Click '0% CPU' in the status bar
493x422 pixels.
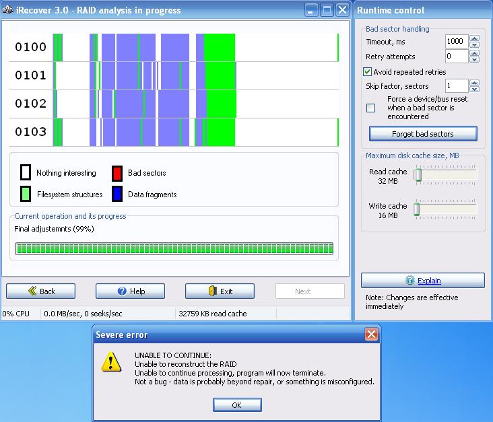15,314
